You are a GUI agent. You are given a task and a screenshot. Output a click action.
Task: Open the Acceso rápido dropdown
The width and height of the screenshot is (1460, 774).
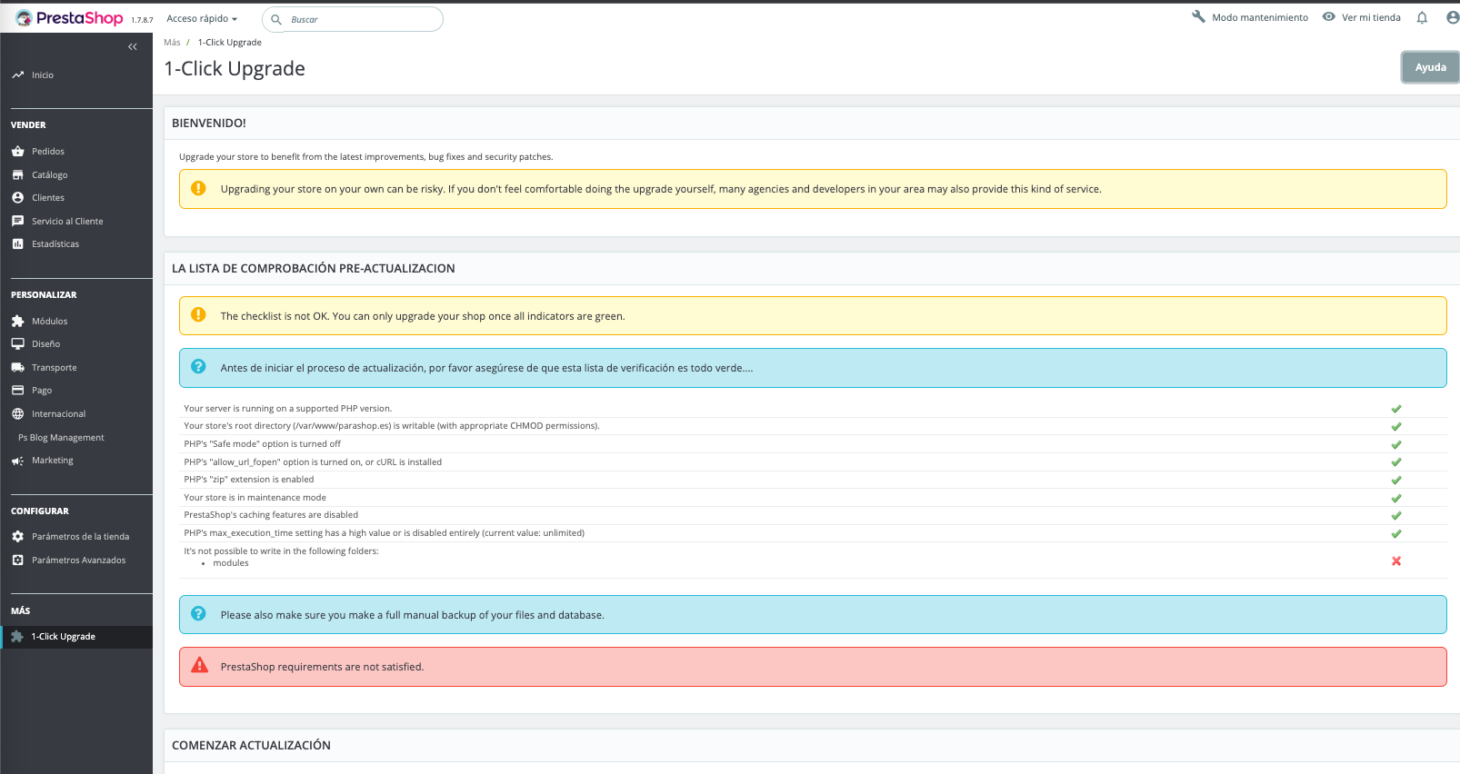tap(202, 18)
